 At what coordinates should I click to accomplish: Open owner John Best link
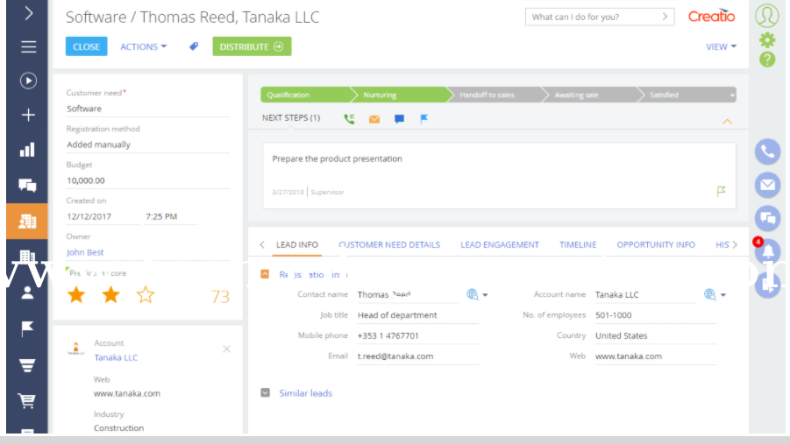[x=85, y=252]
